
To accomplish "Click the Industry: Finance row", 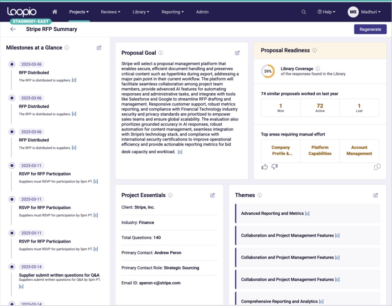I will (169, 223).
